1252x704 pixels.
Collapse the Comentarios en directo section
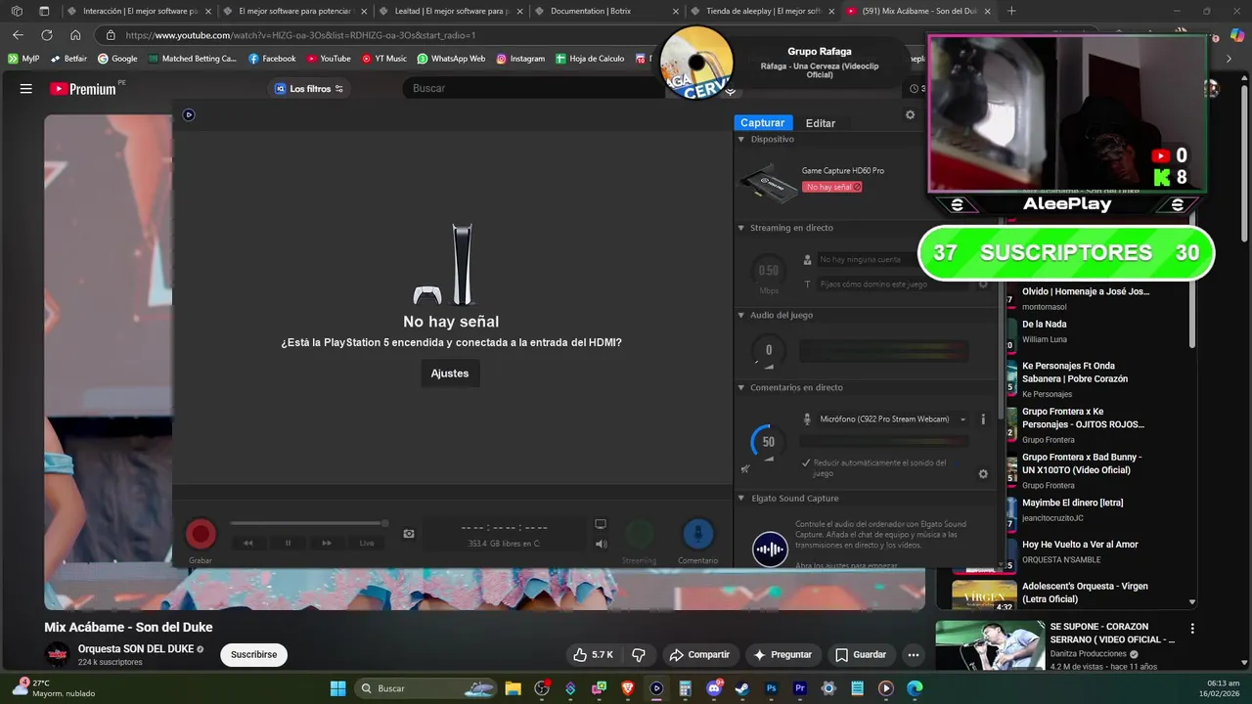pyautogui.click(x=740, y=387)
